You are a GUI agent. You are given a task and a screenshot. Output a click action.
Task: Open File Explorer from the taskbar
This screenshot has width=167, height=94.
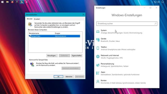point(7,2)
